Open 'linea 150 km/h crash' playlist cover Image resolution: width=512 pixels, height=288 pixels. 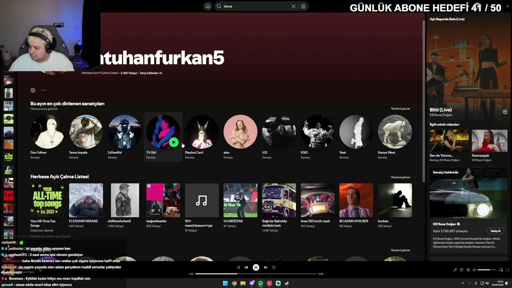[318, 200]
